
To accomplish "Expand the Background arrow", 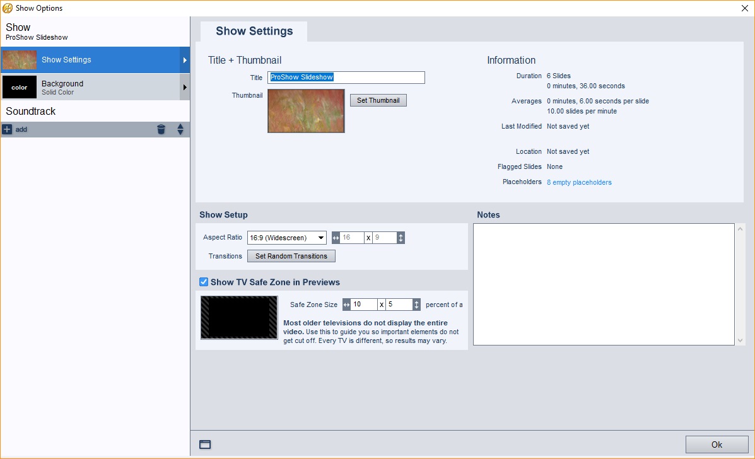I will (185, 87).
